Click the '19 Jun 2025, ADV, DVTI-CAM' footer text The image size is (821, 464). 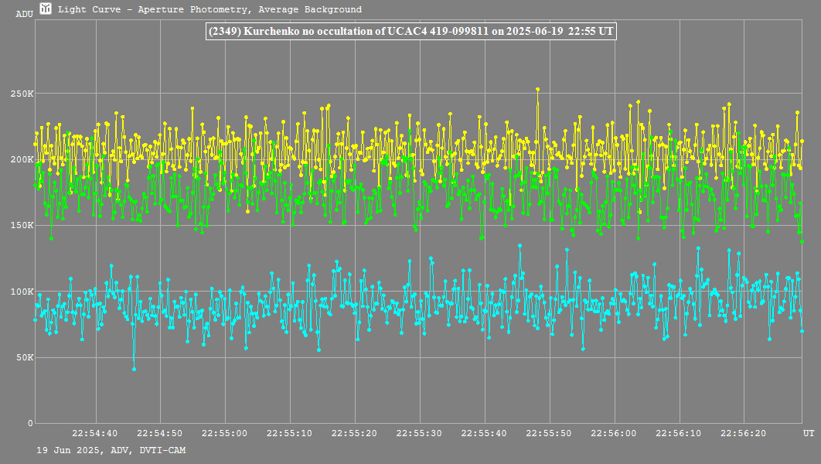(111, 449)
